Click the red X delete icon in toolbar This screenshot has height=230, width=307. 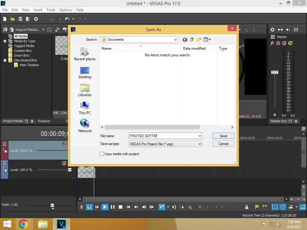pyautogui.click(x=200, y=207)
